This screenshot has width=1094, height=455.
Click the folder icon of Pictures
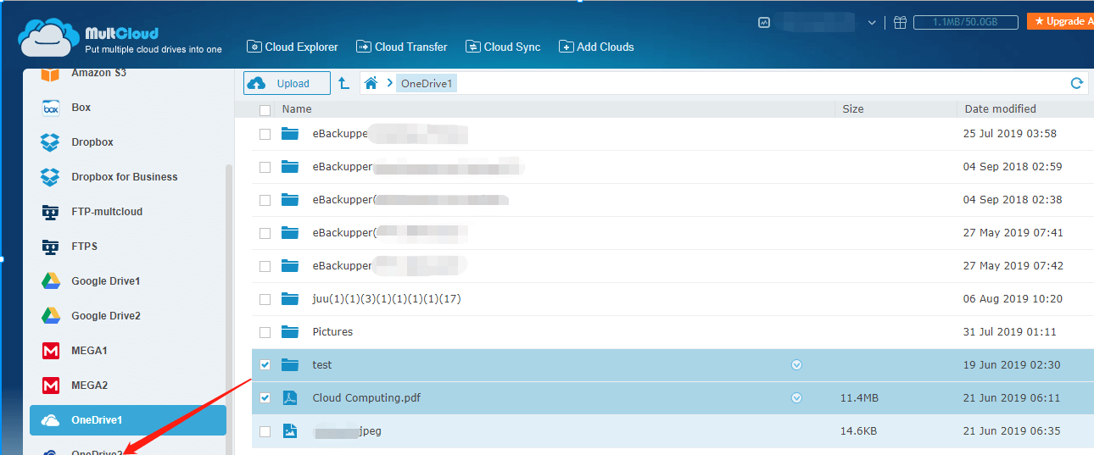pos(291,332)
